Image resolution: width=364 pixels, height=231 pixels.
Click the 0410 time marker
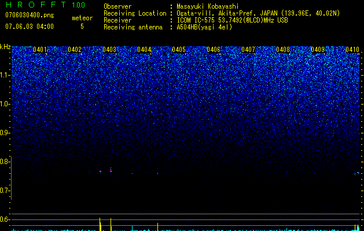352,50
